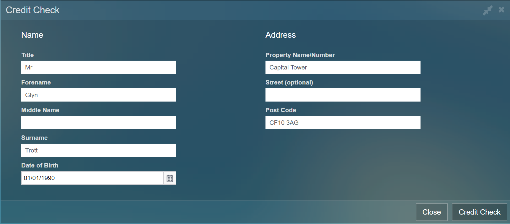
Task: Click the Date of Birth label
Action: click(40, 165)
